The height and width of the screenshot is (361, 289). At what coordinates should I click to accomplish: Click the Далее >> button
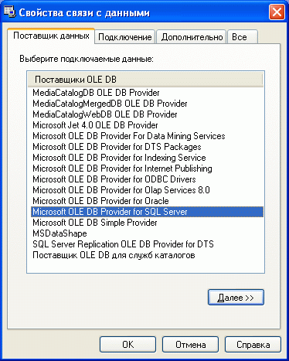236,298
